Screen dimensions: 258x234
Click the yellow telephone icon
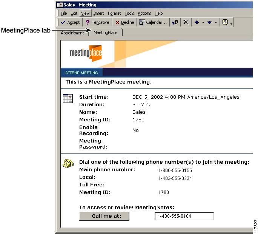tap(68, 164)
